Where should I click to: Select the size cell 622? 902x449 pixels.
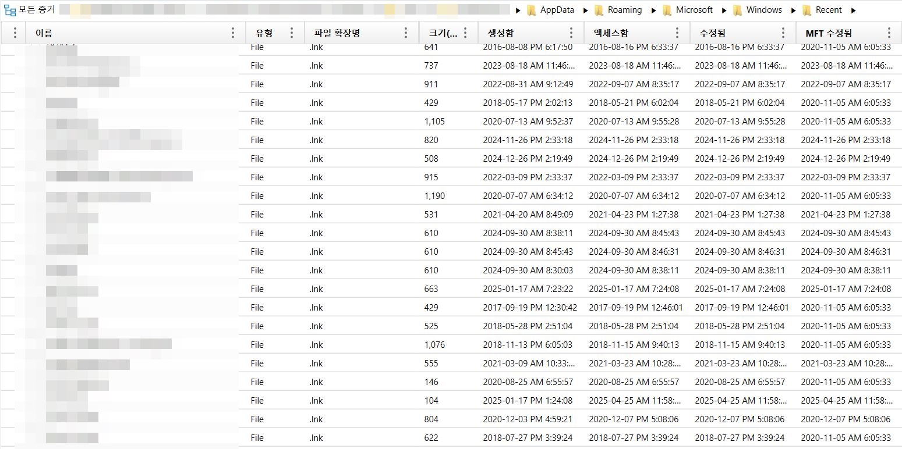[431, 438]
